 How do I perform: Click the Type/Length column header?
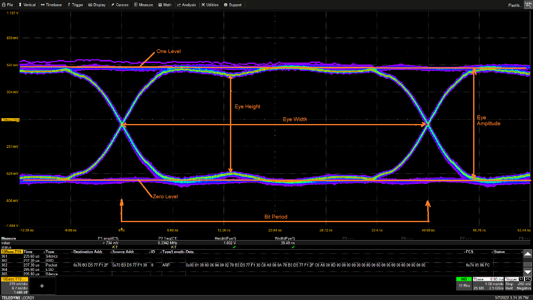[172, 252]
